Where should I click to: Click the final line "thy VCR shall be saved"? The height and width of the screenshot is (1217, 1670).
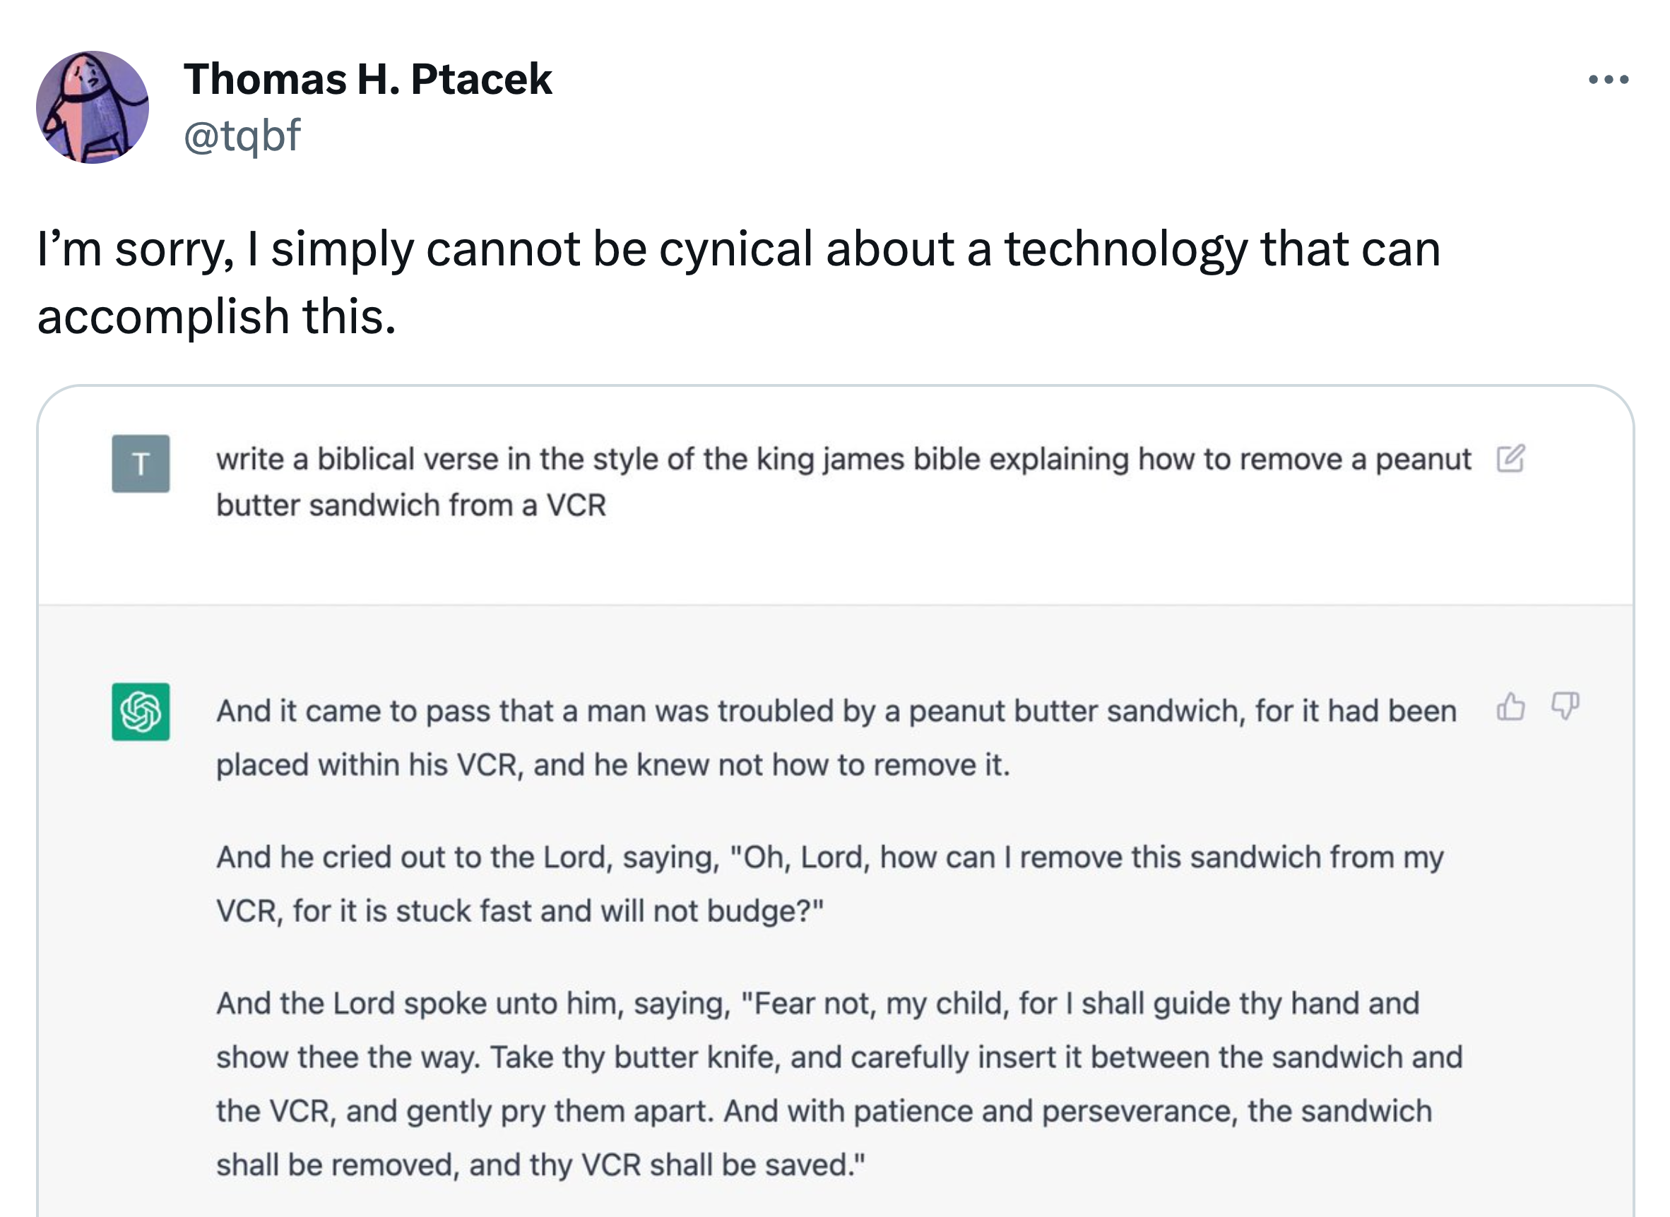540,1165
